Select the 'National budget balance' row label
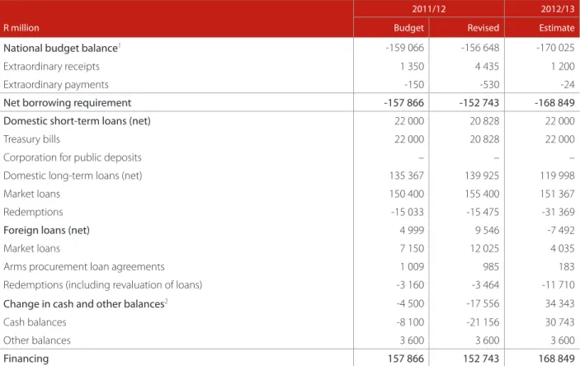This screenshot has height=366, width=580. pos(61,48)
